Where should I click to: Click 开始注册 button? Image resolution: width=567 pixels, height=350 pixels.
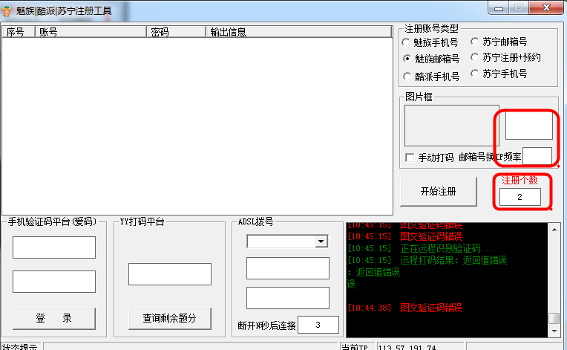coord(439,192)
